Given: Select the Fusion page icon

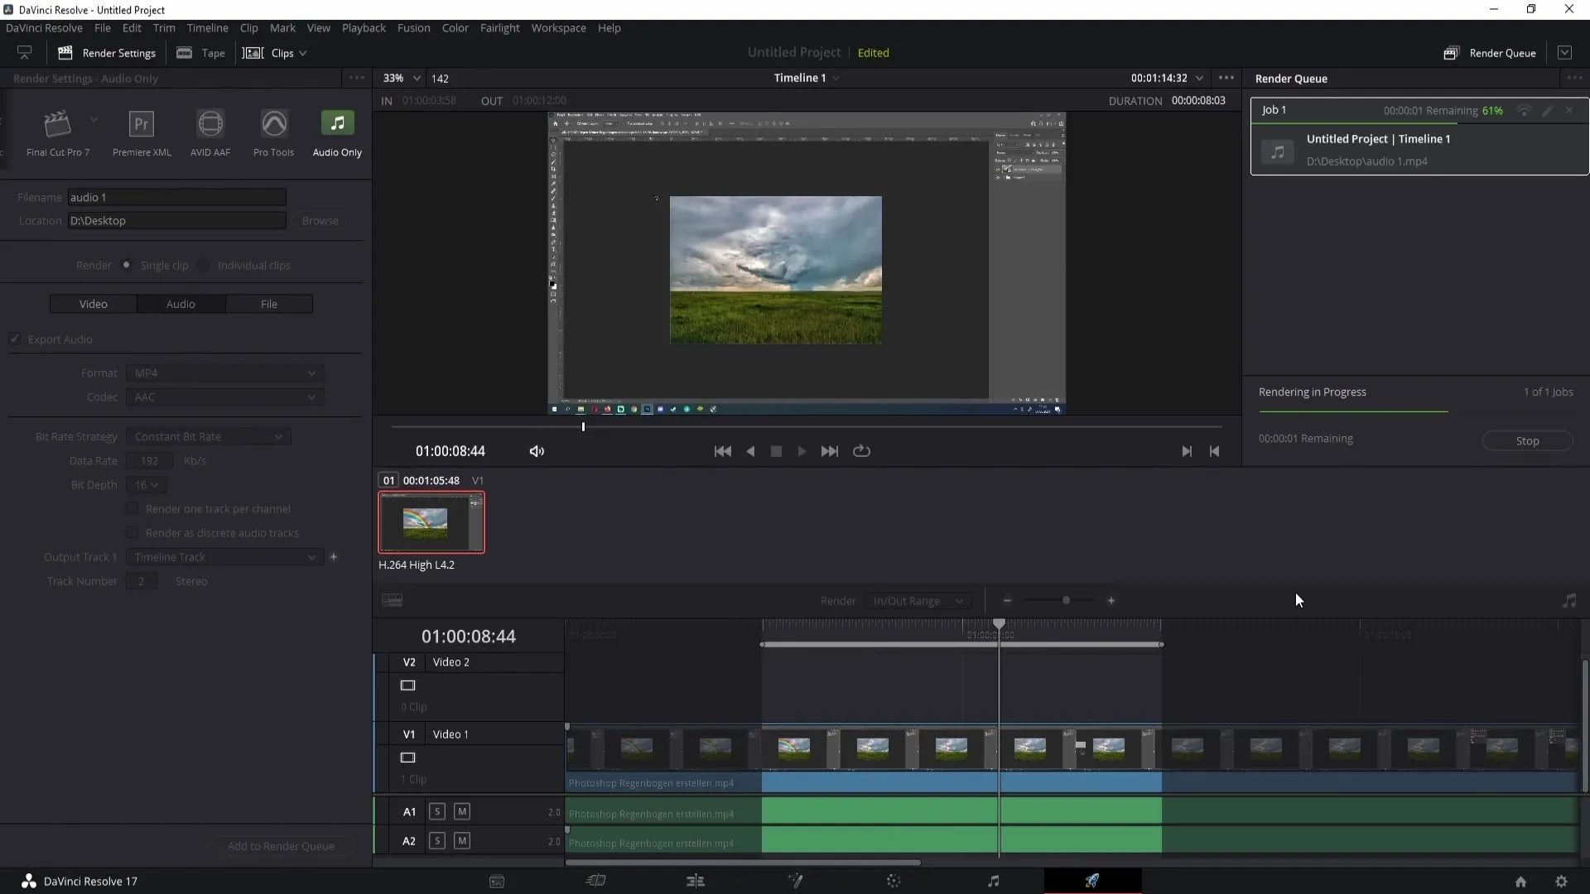Looking at the screenshot, I should (x=795, y=881).
